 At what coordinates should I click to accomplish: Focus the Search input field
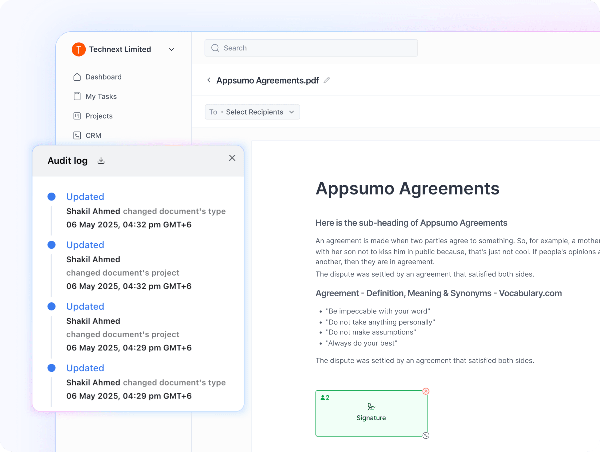[x=311, y=48]
